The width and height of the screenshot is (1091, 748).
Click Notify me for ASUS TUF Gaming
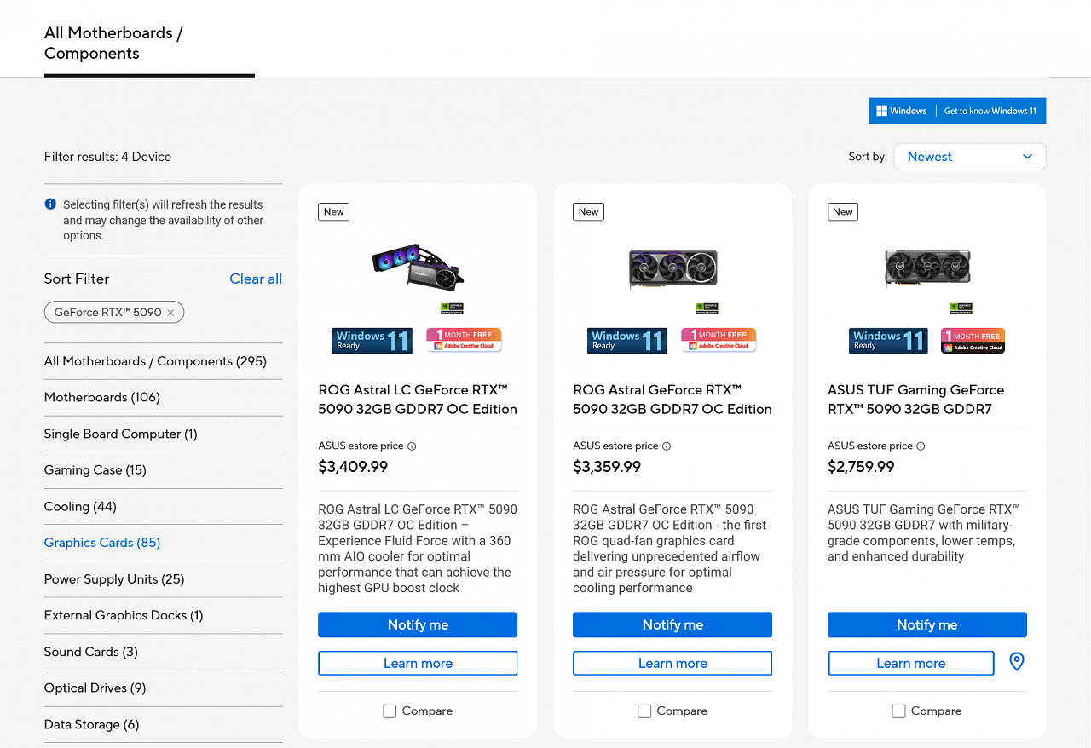pos(927,624)
